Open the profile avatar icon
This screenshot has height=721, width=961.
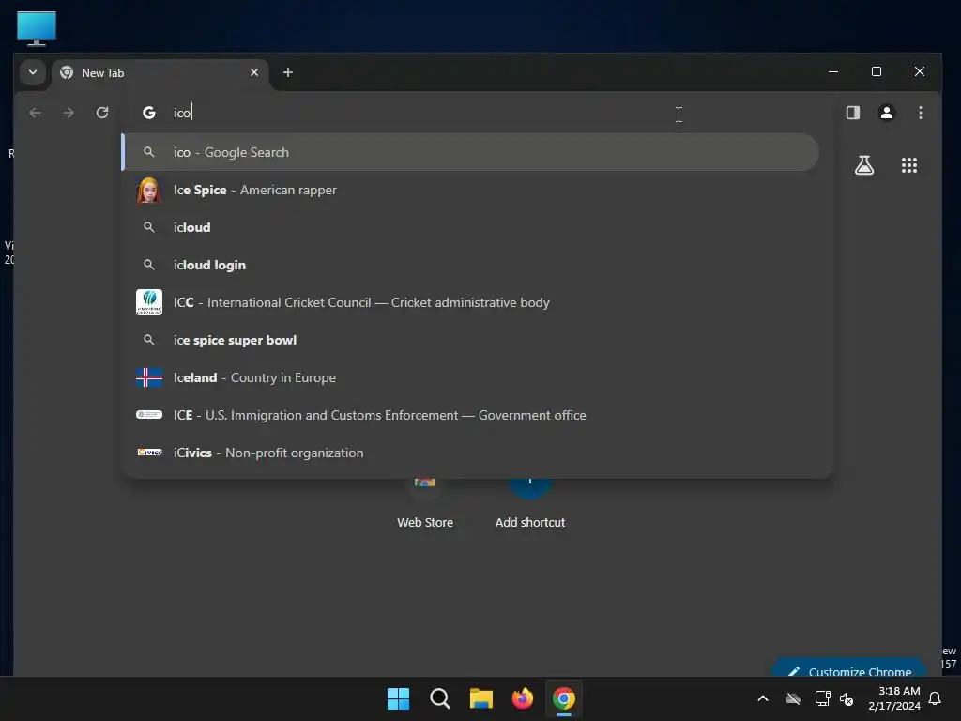click(886, 113)
